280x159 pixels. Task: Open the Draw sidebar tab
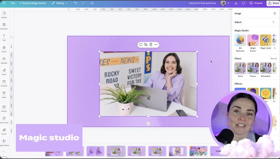coord(4,72)
